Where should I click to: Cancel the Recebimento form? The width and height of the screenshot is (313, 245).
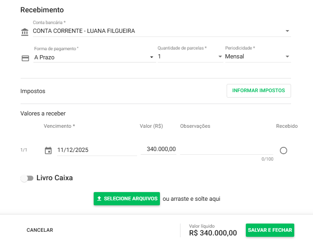pyautogui.click(x=40, y=230)
